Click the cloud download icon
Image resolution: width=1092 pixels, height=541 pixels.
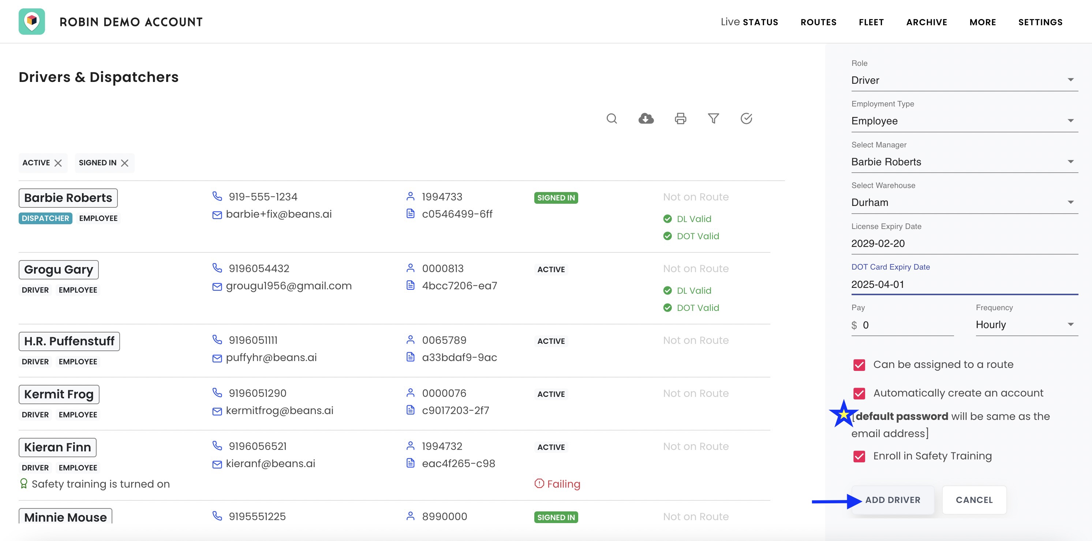(646, 119)
